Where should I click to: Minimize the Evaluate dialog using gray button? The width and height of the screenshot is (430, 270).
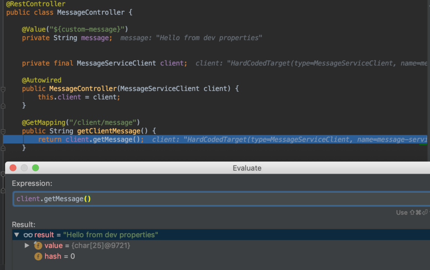pos(24,168)
